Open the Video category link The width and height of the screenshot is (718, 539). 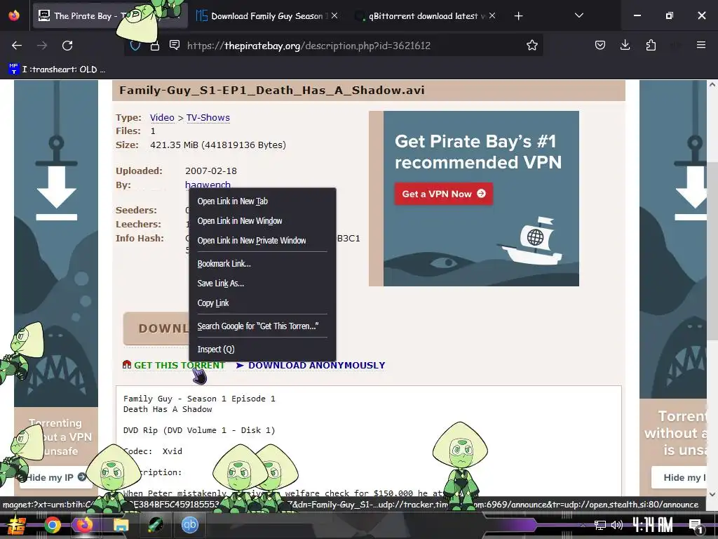[x=162, y=117]
